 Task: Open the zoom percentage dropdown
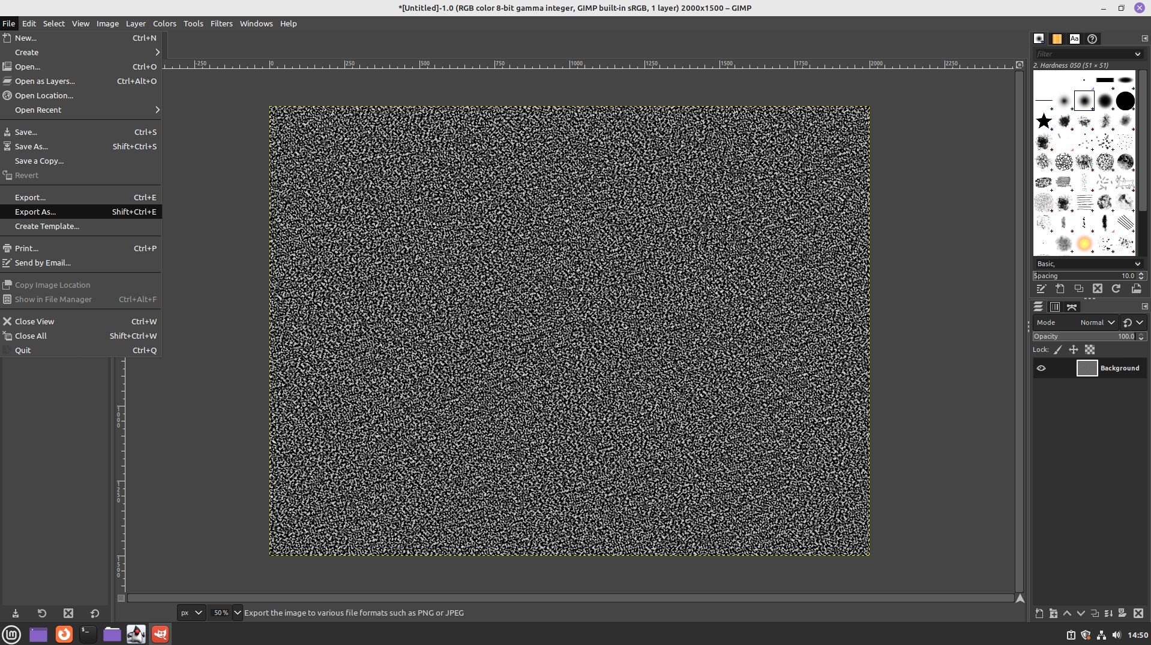[237, 613]
